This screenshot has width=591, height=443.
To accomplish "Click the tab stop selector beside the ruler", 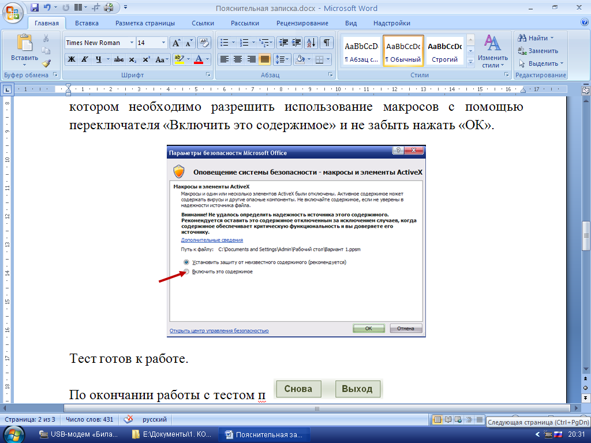I will tap(7, 89).
